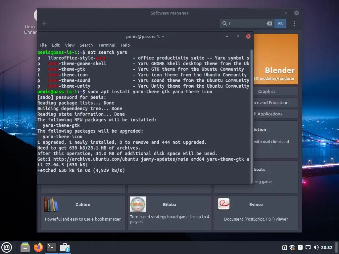Click the removable drives tray icon
Image resolution: width=339 pixels, height=254 pixels.
(300, 247)
